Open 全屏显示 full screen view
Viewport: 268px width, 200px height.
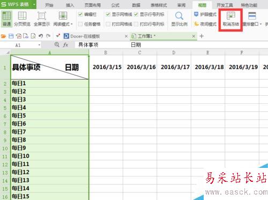tap(42, 19)
